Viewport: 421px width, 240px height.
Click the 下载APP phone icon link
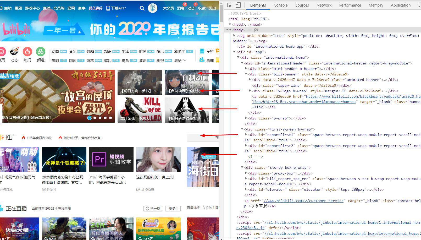116,8
